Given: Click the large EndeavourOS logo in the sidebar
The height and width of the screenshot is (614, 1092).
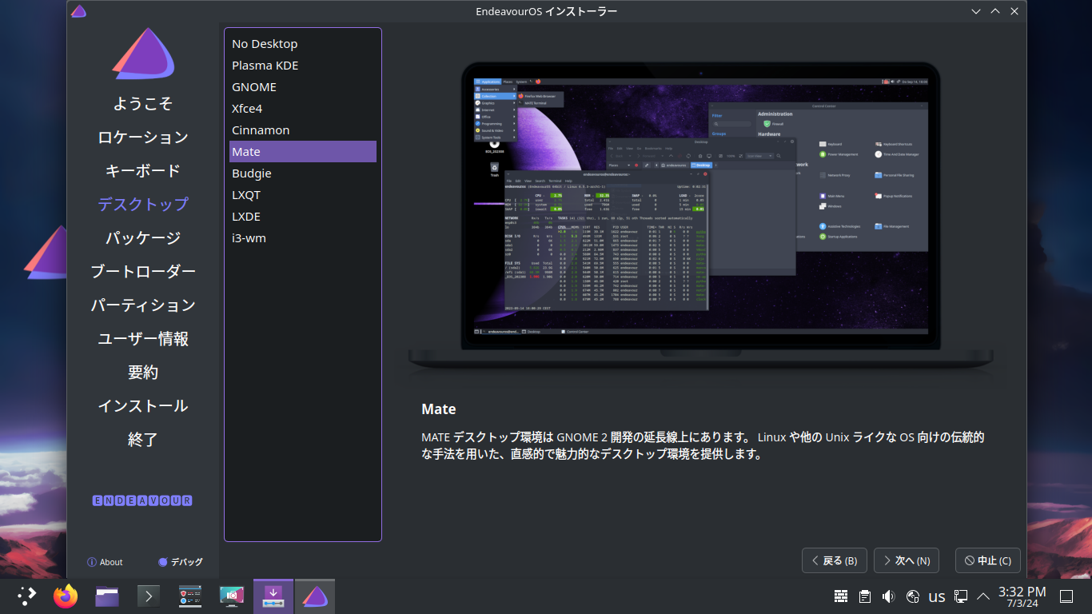Looking at the screenshot, I should pyautogui.click(x=144, y=54).
